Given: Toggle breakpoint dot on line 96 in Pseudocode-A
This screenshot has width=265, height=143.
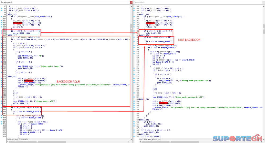Looking at the screenshot, I should 2,8.
